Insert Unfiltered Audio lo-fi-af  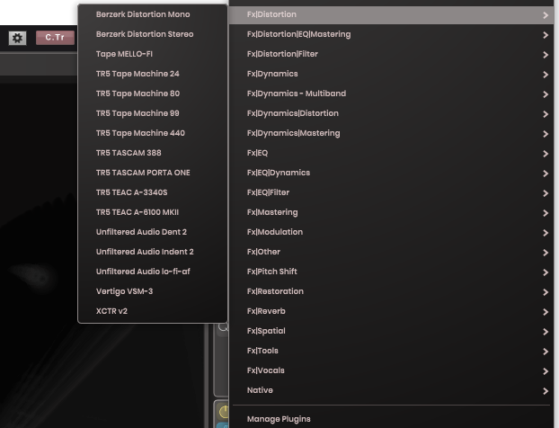153,272
